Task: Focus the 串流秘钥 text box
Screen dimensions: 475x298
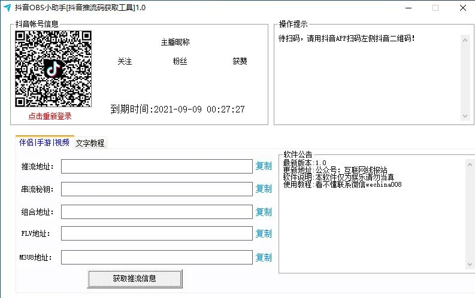Action: 156,189
